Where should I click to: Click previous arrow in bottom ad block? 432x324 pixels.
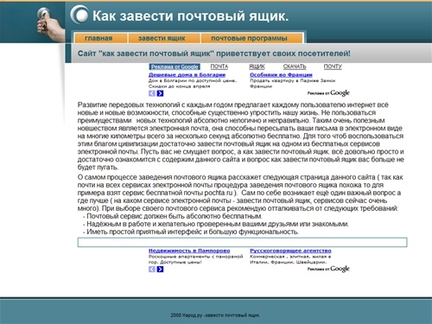[152, 270]
